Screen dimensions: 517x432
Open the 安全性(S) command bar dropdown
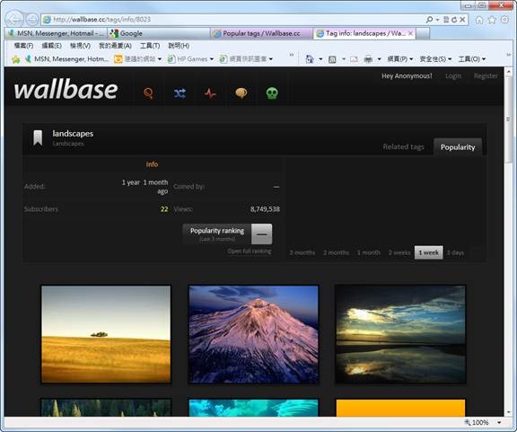click(435, 59)
